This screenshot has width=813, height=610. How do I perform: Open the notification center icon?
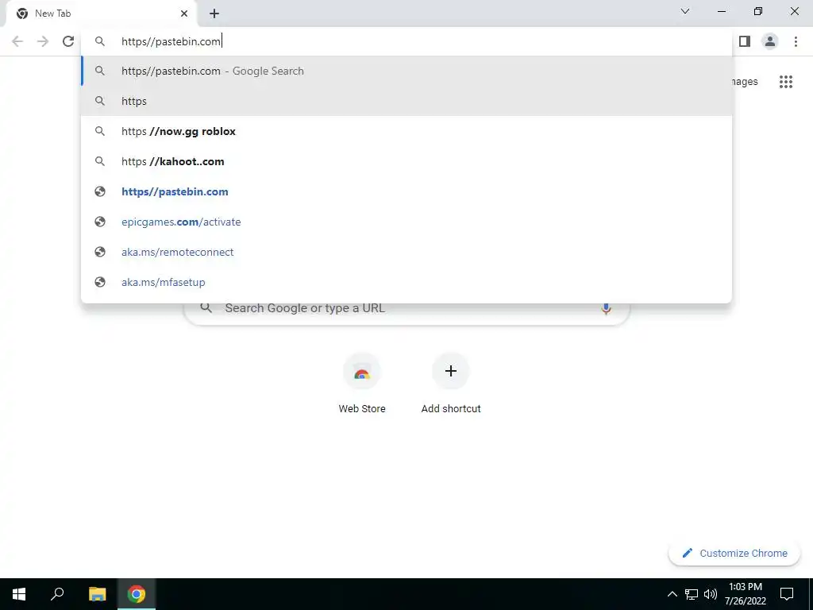[x=787, y=594]
